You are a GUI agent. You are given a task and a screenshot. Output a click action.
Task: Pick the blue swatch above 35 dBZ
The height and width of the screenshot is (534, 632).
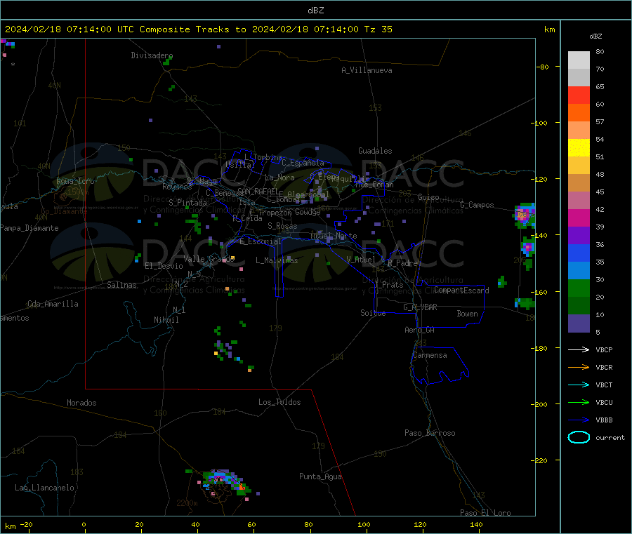(x=579, y=253)
